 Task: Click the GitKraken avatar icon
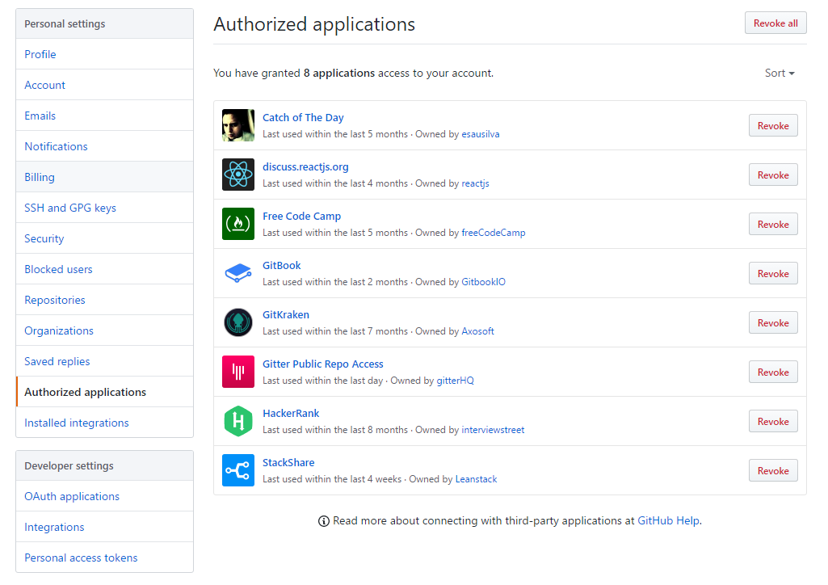click(x=237, y=322)
